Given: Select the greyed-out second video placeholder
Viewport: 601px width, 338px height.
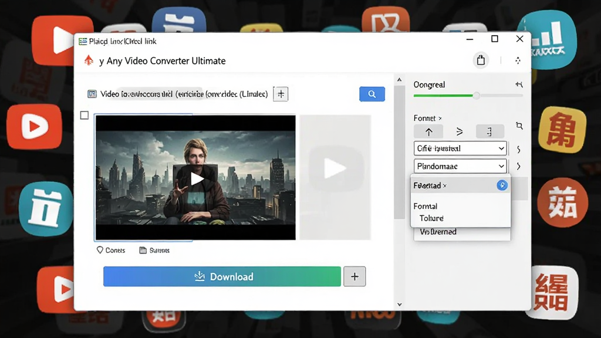Looking at the screenshot, I should [x=335, y=177].
